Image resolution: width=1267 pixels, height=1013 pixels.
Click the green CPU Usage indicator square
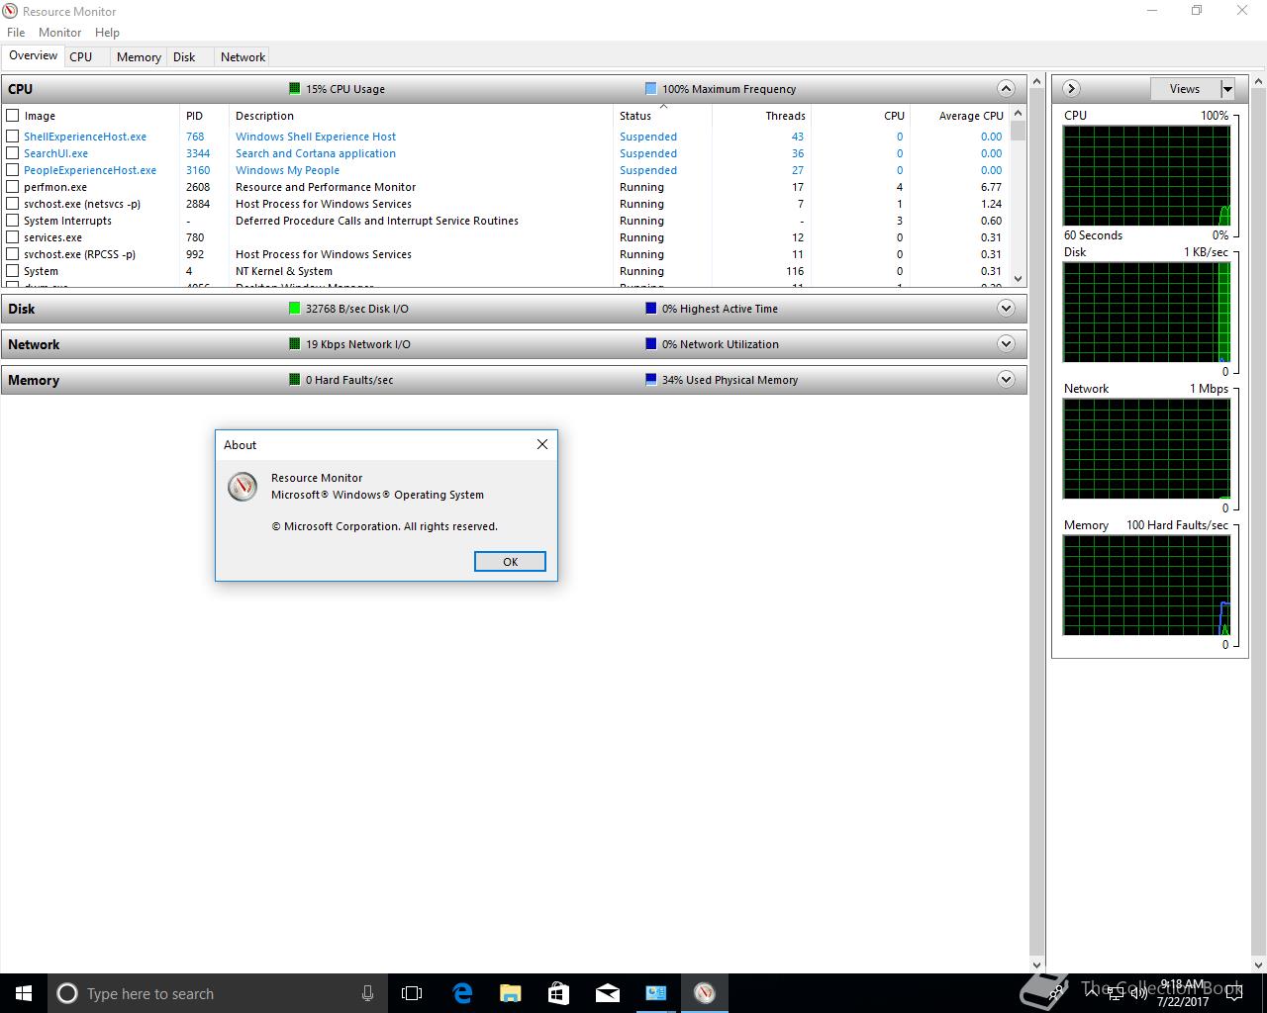coord(294,89)
